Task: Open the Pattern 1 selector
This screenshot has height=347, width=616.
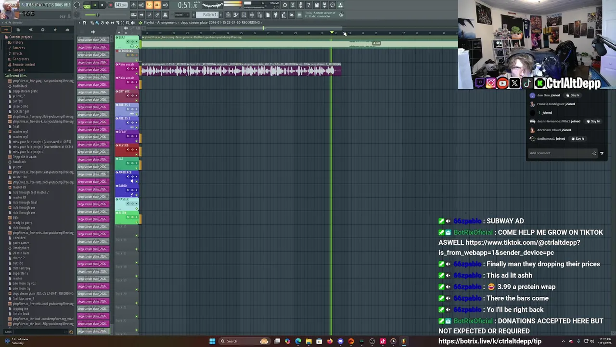Action: click(x=206, y=15)
